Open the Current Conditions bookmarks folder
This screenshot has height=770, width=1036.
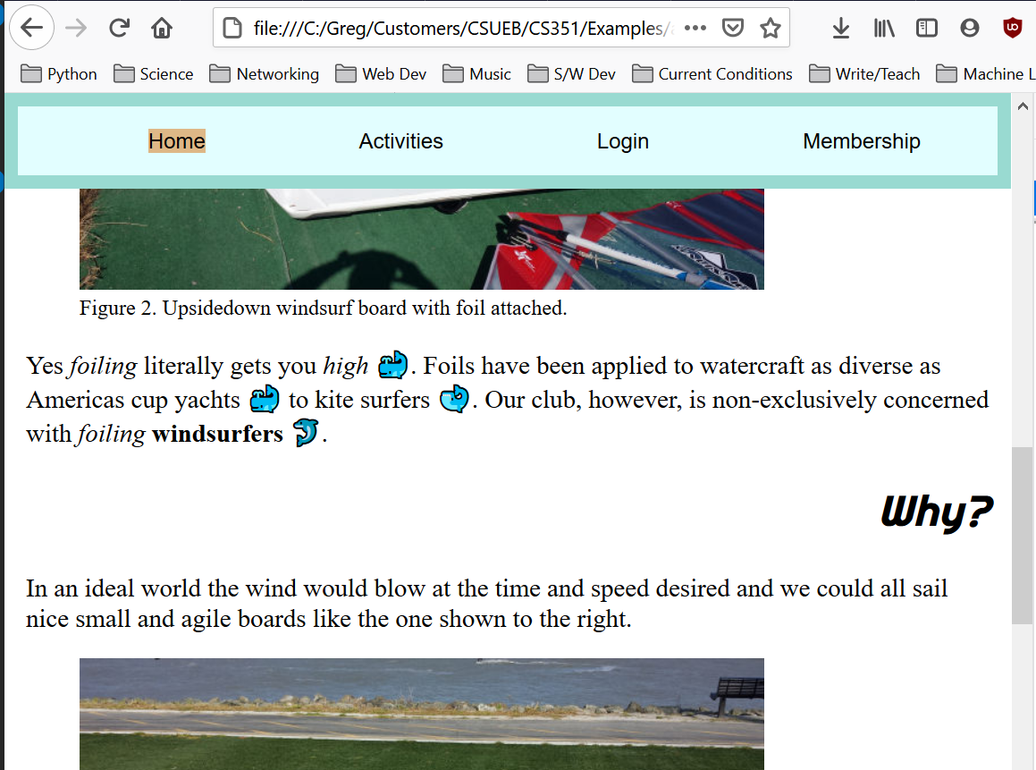pyautogui.click(x=712, y=74)
